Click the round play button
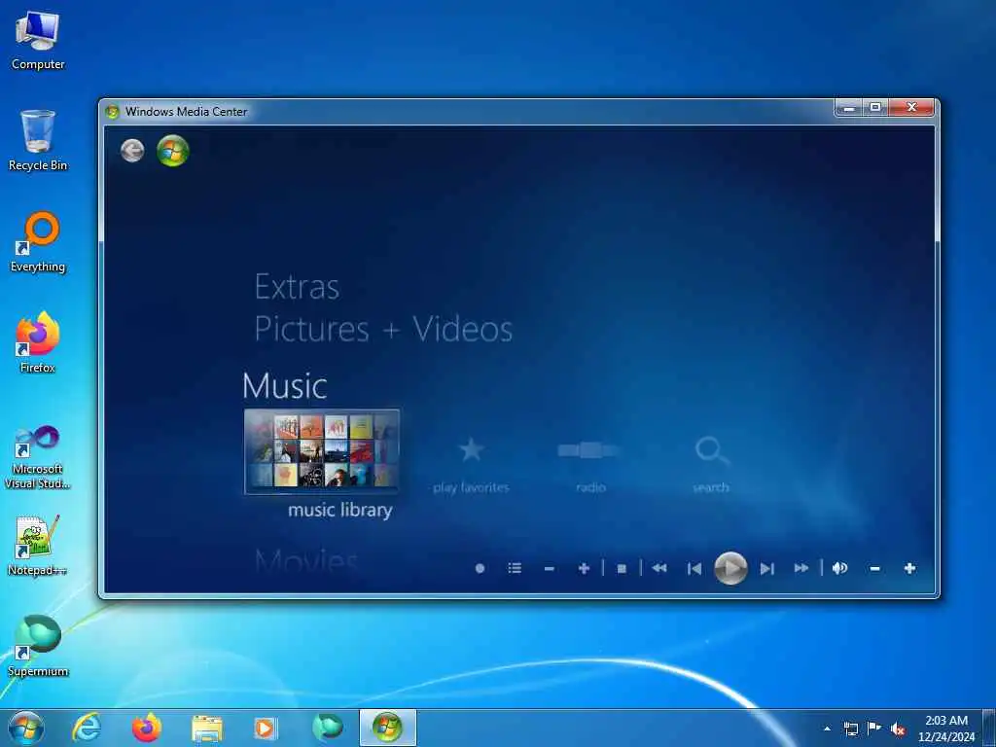Image resolution: width=996 pixels, height=747 pixels. (730, 568)
